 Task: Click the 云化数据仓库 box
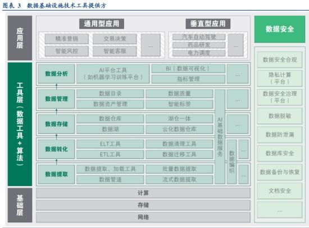coord(179,129)
